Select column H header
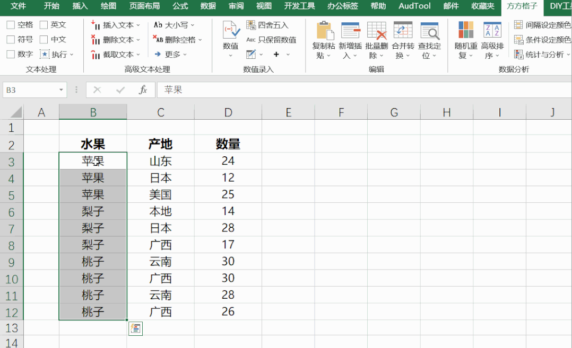This screenshot has height=348, width=572. [x=447, y=112]
